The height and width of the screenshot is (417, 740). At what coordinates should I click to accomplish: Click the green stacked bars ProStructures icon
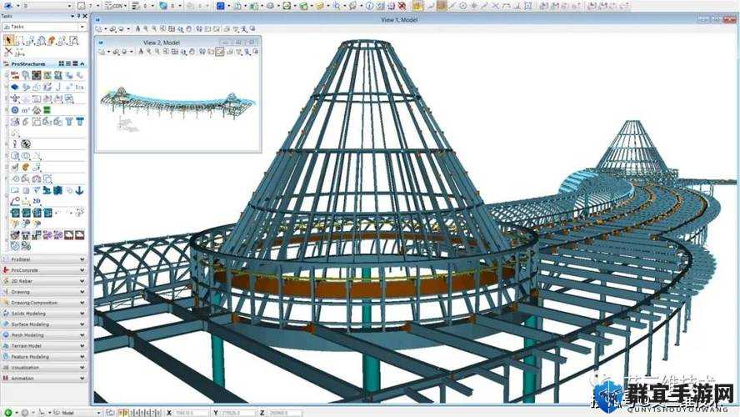click(47, 109)
